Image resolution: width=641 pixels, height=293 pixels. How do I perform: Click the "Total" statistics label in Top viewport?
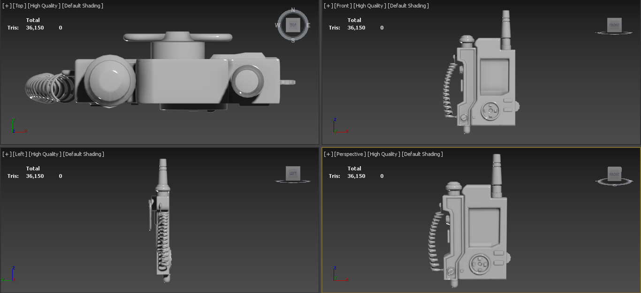click(x=33, y=20)
